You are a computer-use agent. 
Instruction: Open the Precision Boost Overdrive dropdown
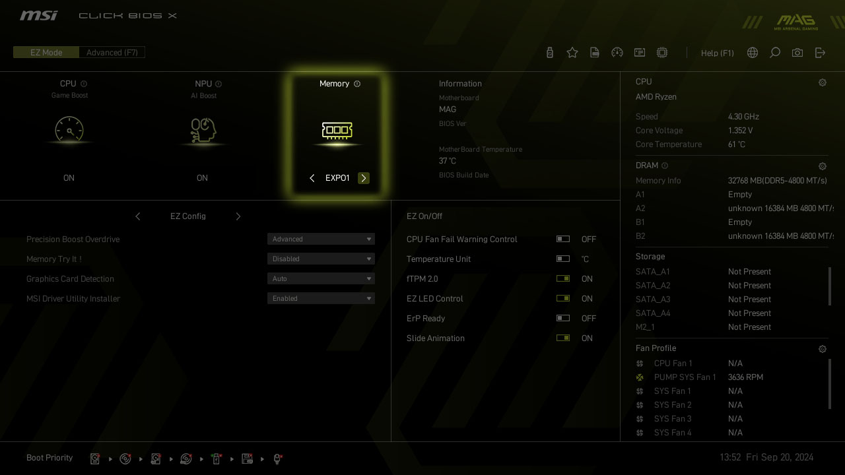click(x=321, y=239)
